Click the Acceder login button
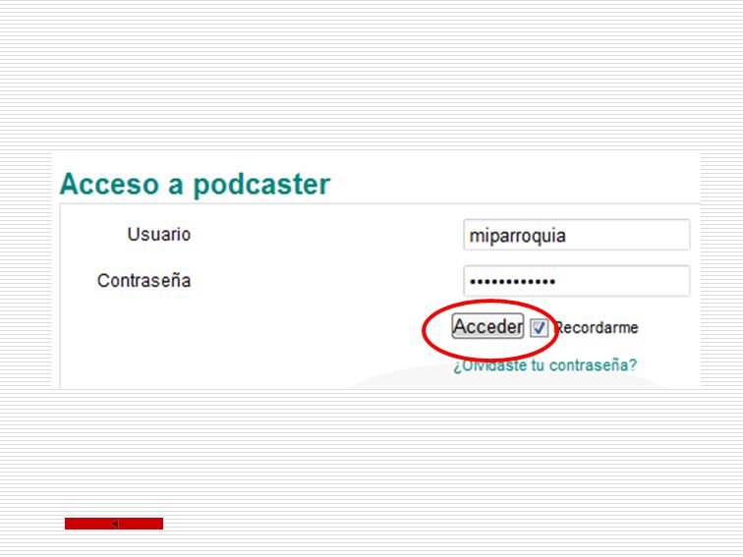 [x=487, y=326]
